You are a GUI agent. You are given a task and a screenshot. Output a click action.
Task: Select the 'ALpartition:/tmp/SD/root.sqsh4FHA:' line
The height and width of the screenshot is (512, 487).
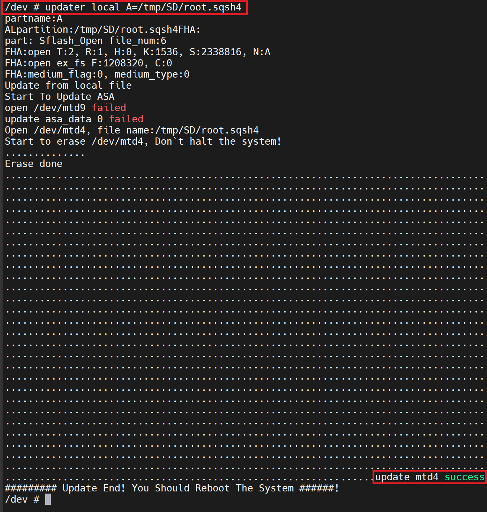coord(100,29)
